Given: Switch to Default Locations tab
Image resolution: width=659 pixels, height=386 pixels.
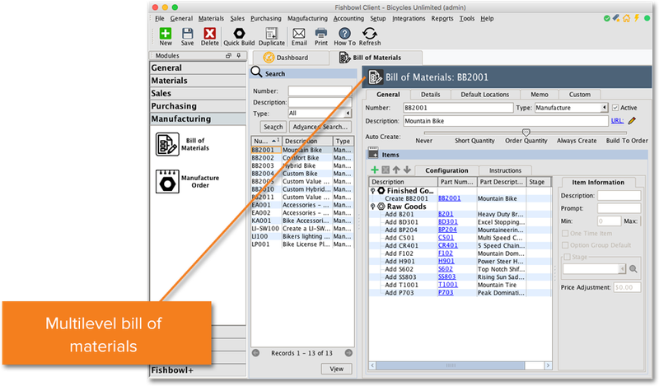Looking at the screenshot, I should coord(484,95).
